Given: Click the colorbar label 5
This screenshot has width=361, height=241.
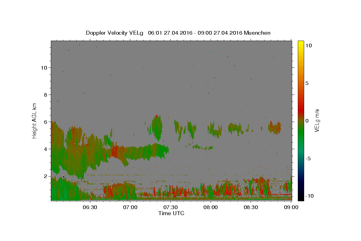Looking at the screenshot, I should click(x=307, y=83).
